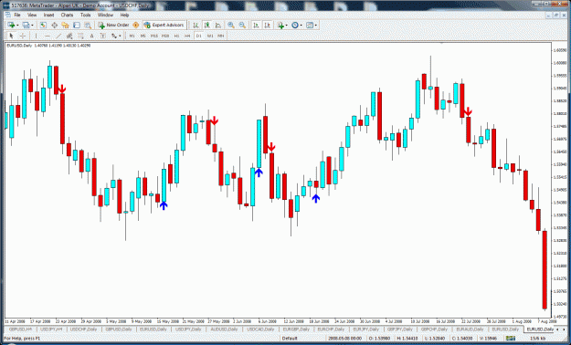
Task: Click the Default profile in status bar
Action: point(290,339)
